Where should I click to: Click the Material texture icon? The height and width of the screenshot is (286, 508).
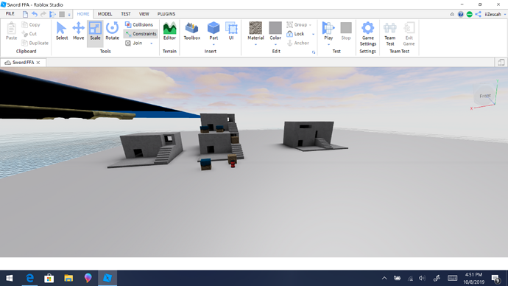pyautogui.click(x=255, y=28)
